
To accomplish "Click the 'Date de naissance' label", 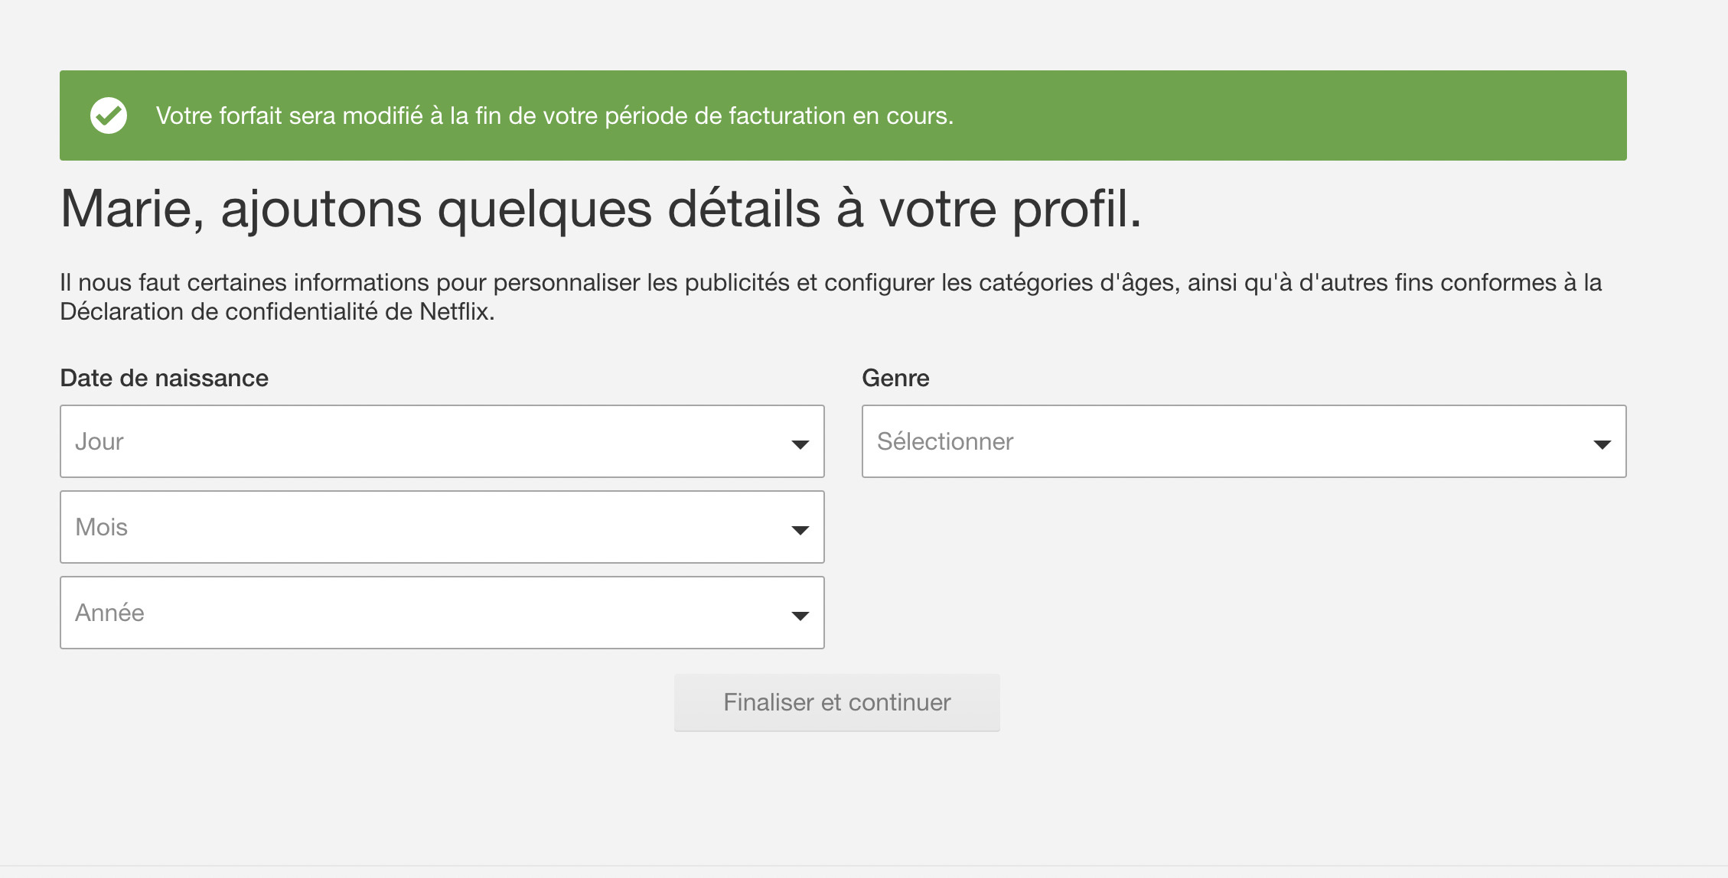I will [x=165, y=378].
